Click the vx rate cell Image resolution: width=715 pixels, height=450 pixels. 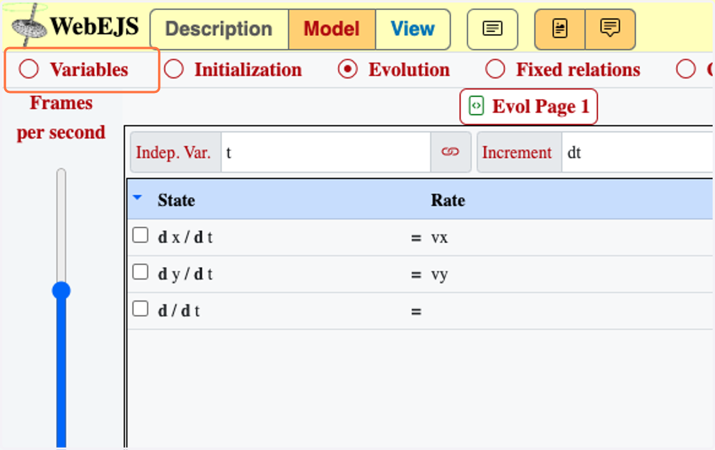440,238
